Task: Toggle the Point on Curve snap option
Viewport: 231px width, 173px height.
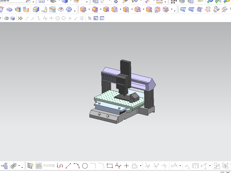Action: [x=76, y=18]
